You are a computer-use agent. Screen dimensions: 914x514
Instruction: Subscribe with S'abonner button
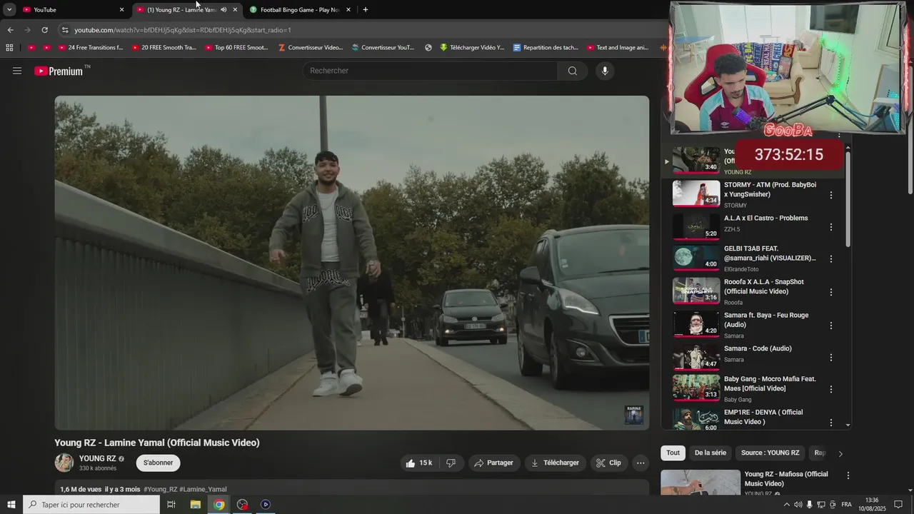point(159,463)
